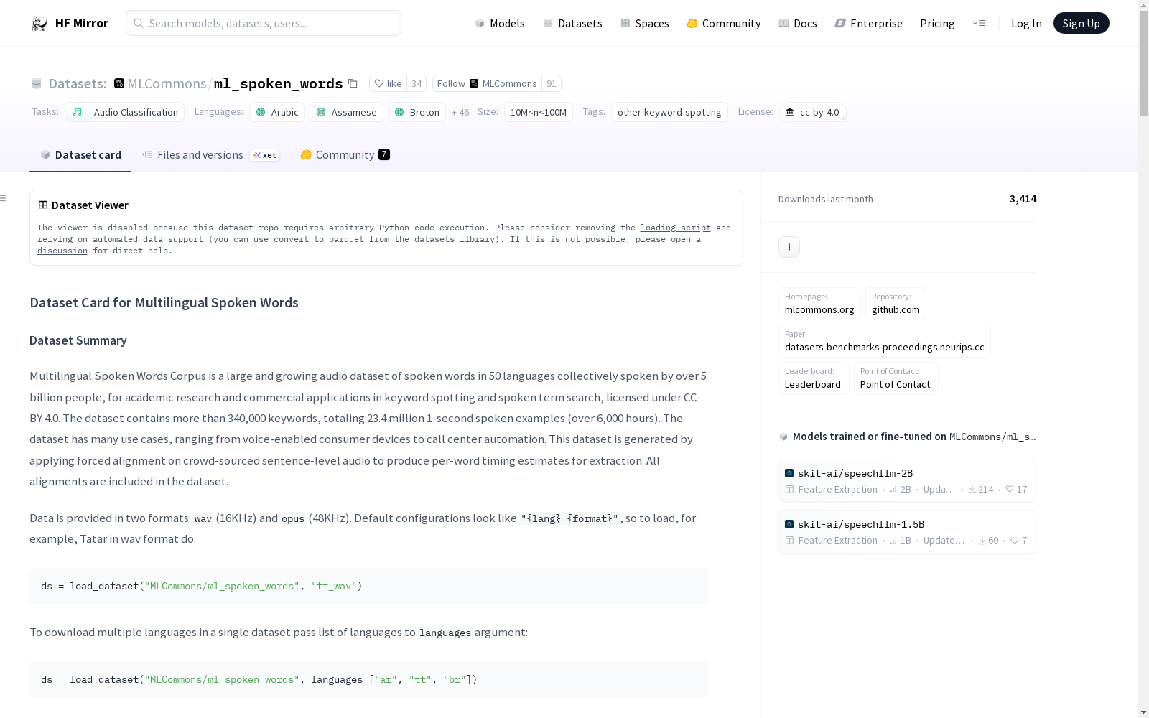
Task: Open Community in top navigation
Action: click(x=724, y=23)
